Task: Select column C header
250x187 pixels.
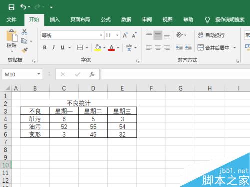Action: click(x=64, y=88)
